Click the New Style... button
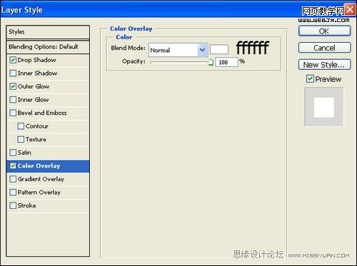The image size is (357, 266). (x=324, y=65)
